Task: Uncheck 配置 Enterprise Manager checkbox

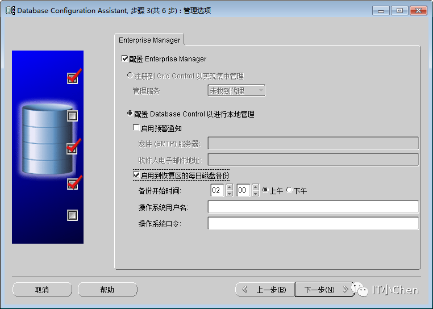Action: point(124,59)
